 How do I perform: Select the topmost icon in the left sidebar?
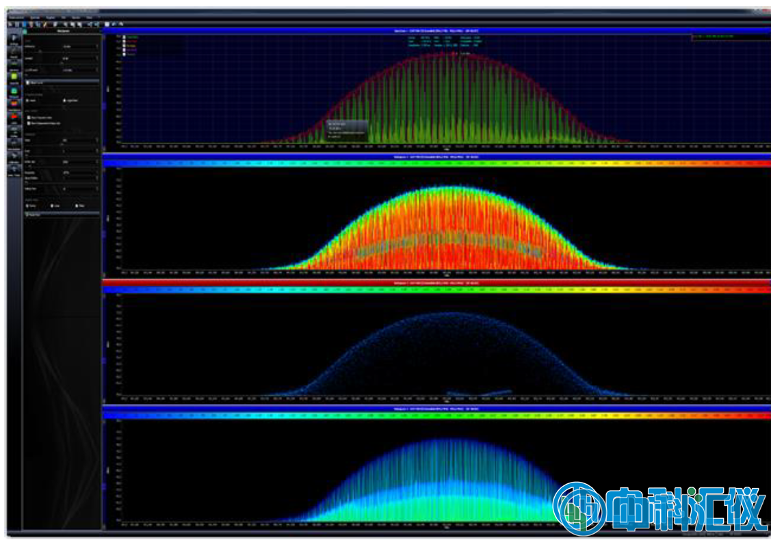pos(14,37)
